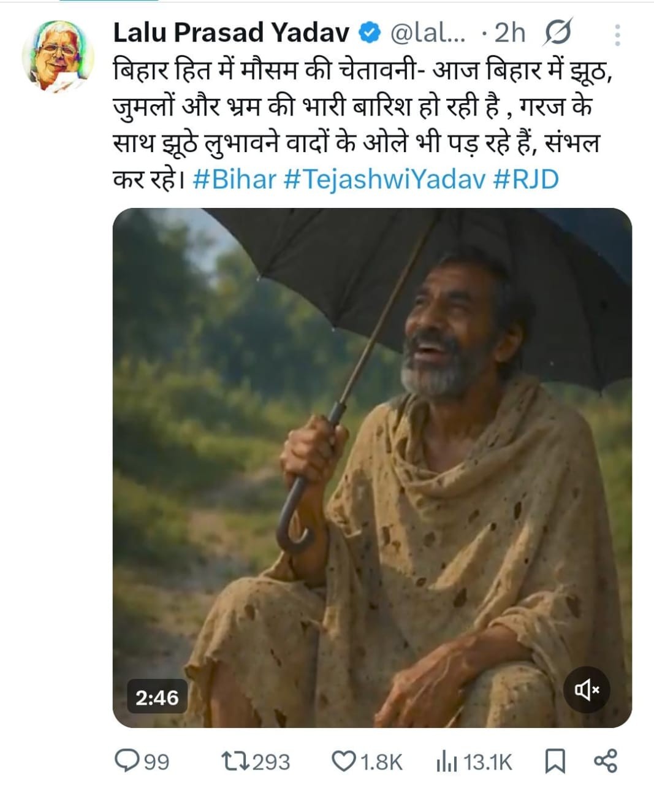Image resolution: width=654 pixels, height=785 pixels.
Task: Repost using the retweet arrows icon
Action: tap(235, 761)
